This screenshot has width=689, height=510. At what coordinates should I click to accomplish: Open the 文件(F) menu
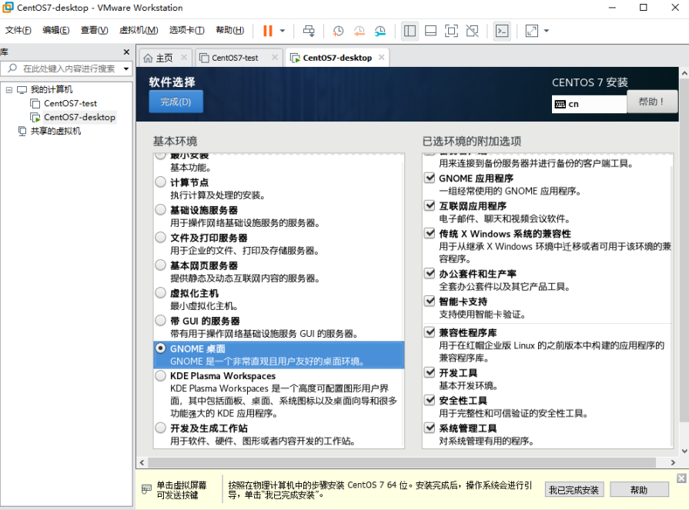coord(18,30)
